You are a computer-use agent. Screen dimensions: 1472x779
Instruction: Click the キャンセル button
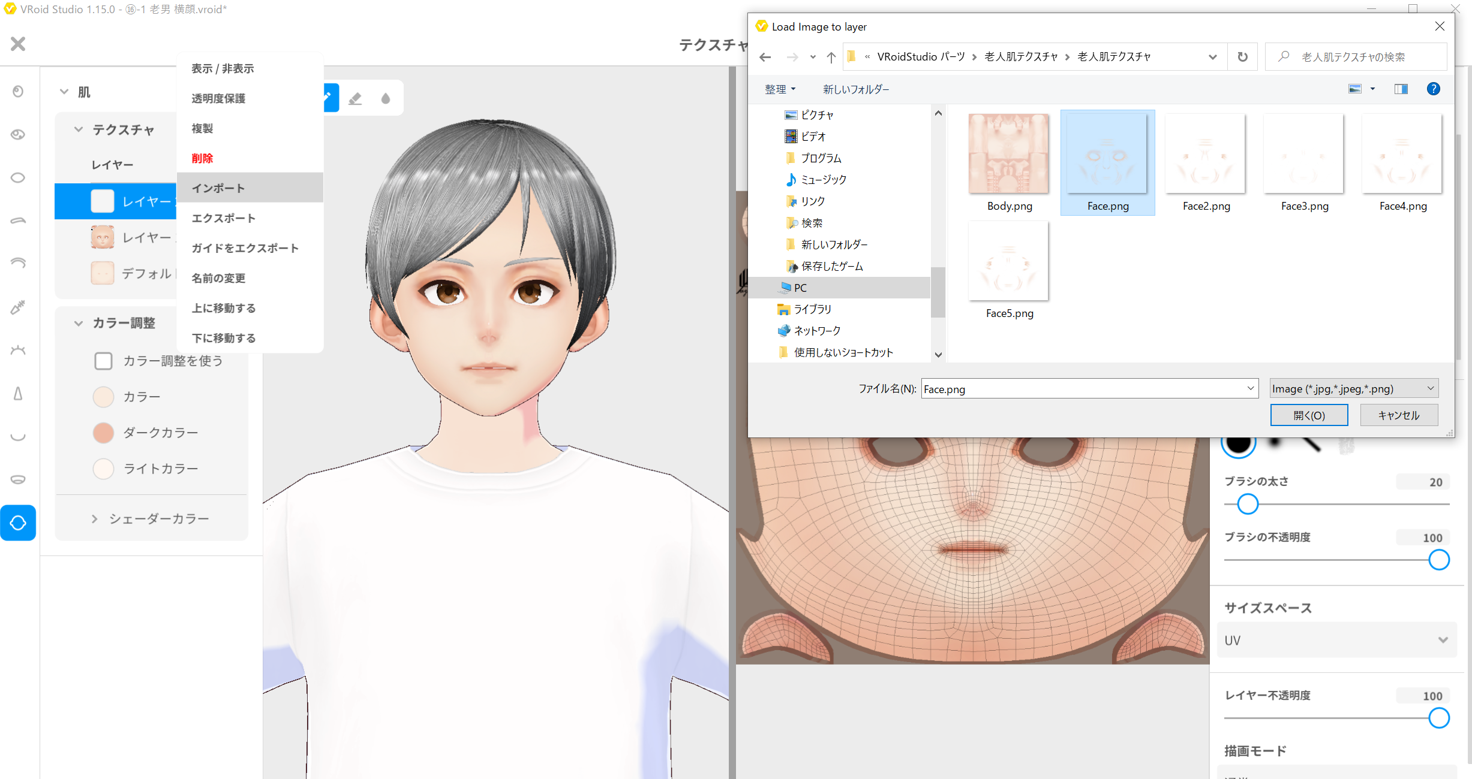tap(1398, 415)
